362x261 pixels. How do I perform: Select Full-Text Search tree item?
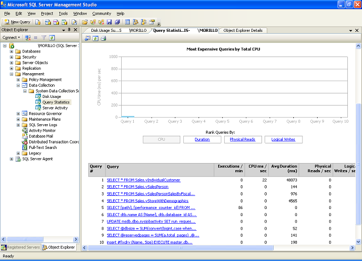click(43, 147)
